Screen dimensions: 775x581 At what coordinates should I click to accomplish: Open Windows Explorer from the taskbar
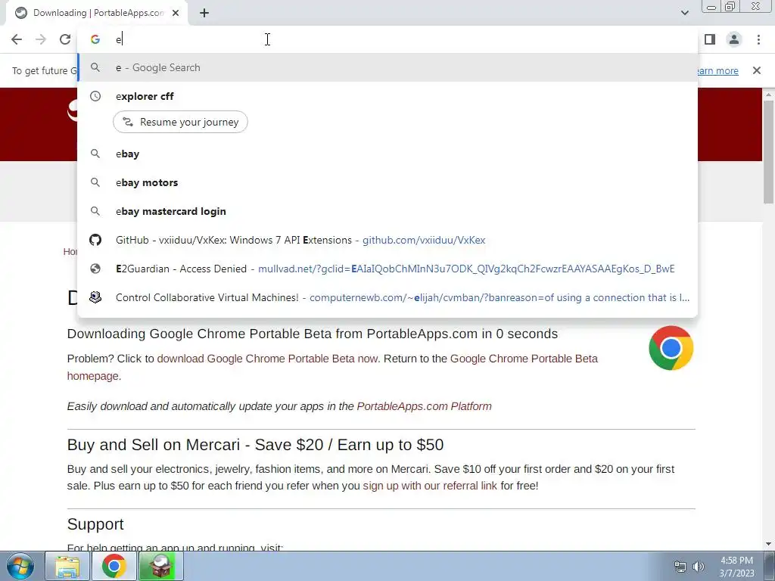pyautogui.click(x=67, y=566)
